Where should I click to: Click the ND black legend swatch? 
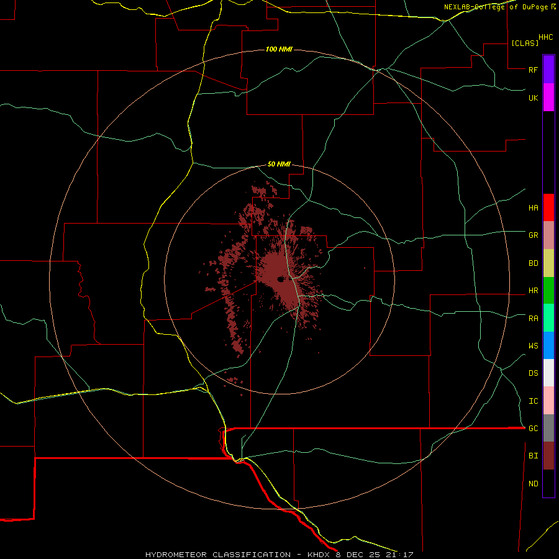pyautogui.click(x=548, y=483)
